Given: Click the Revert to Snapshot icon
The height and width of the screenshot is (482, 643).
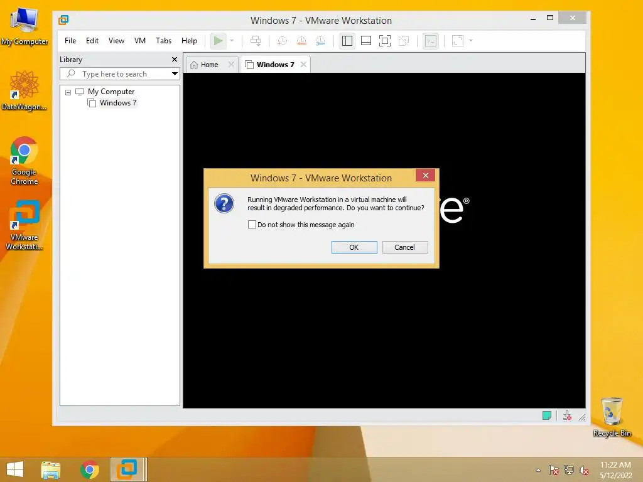Looking at the screenshot, I should (x=301, y=41).
